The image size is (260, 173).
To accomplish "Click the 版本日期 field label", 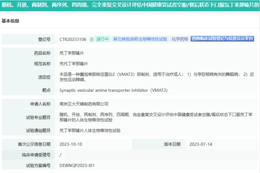I will click(172, 144).
